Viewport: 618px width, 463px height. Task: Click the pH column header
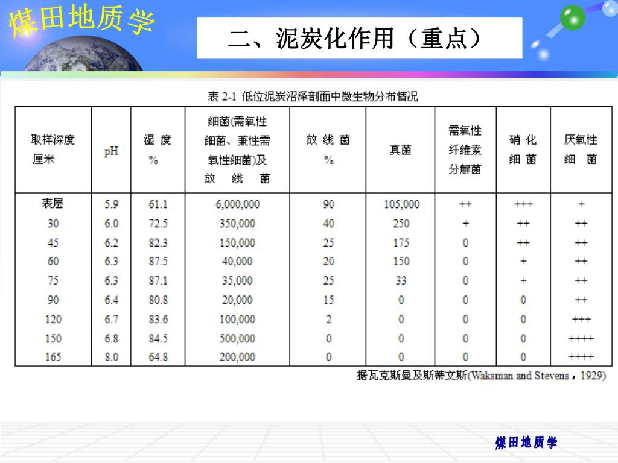111,151
